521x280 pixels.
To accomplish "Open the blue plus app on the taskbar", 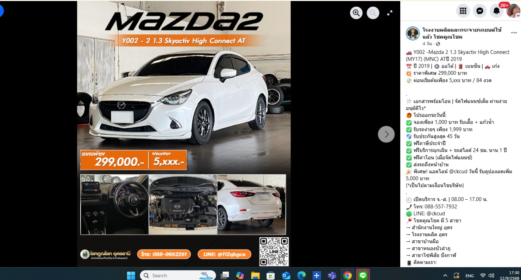I will click(316, 275).
